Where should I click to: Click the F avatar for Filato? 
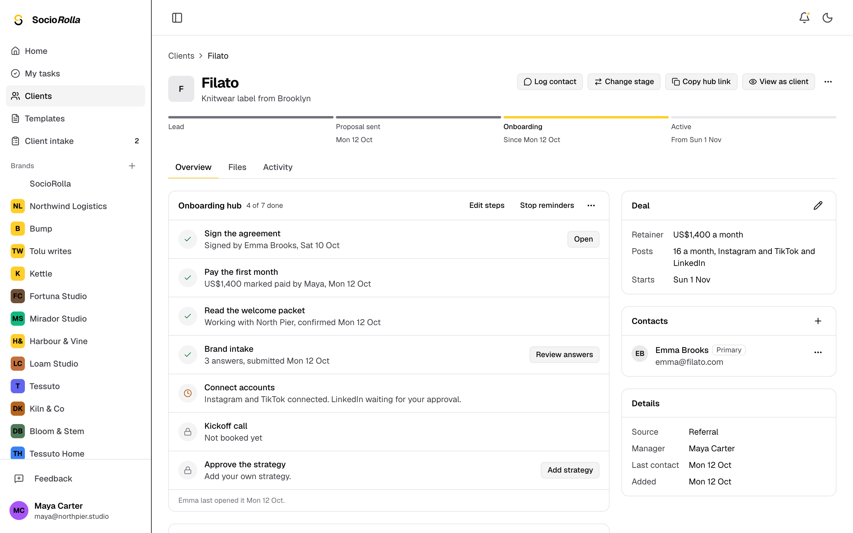click(181, 89)
